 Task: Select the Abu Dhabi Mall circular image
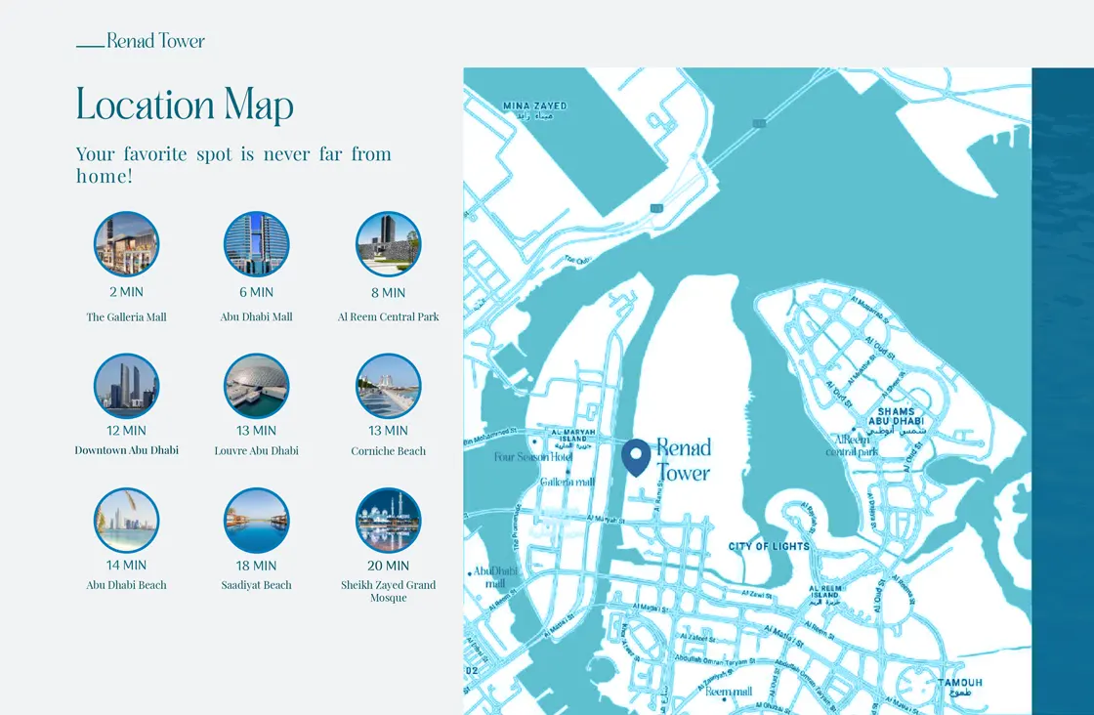pos(256,244)
